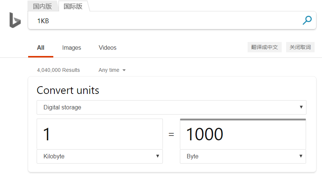The height and width of the screenshot is (179, 322).
Task: Open the Byte unit dropdown
Action: coord(243,156)
